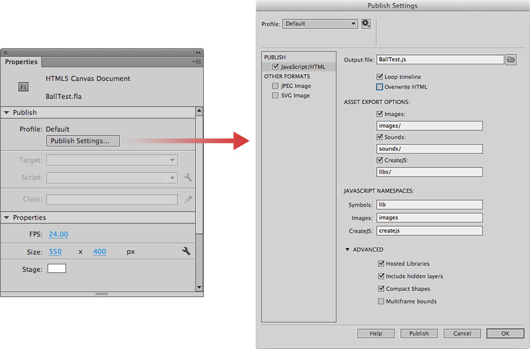Collapse Properties panel with double-arrow icon
Image resolution: width=530 pixels, height=349 pixels.
click(x=198, y=53)
